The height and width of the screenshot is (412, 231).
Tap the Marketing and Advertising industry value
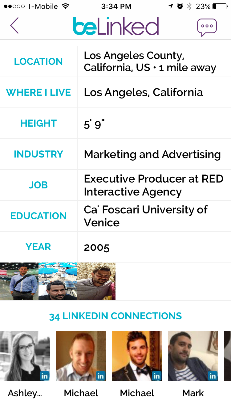[152, 154]
